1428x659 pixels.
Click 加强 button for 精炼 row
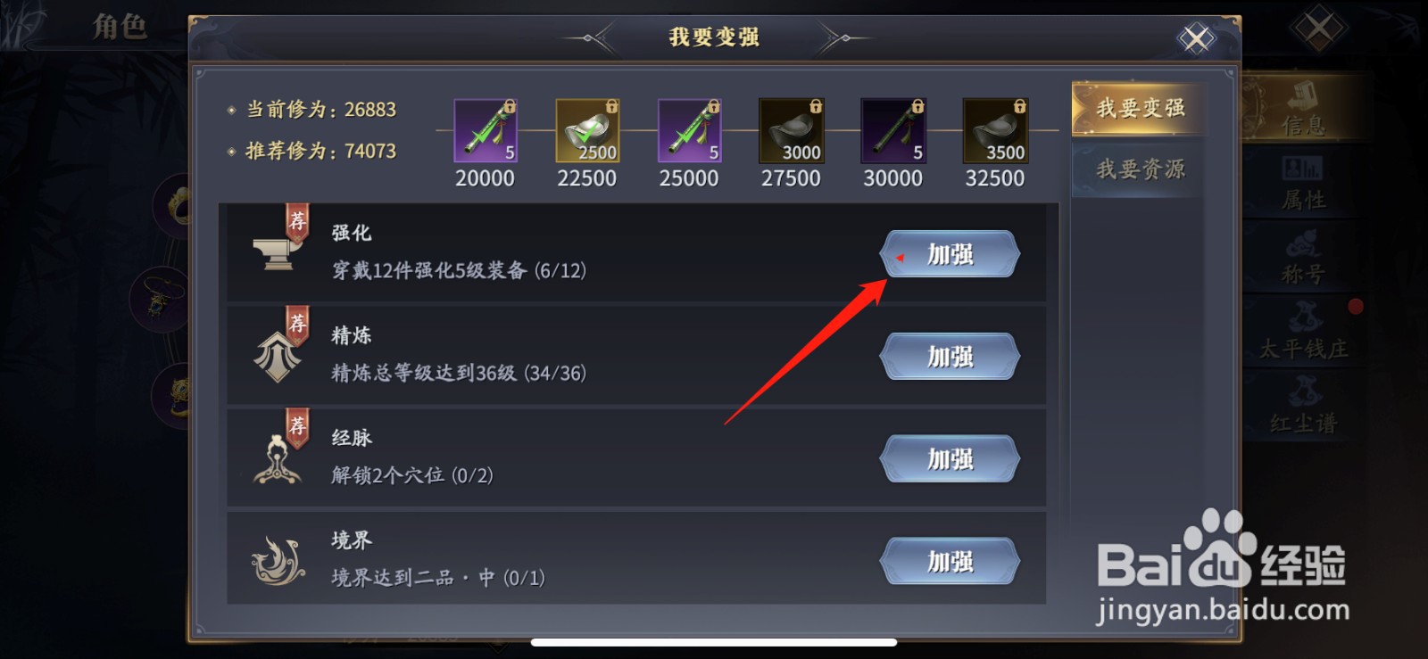click(x=950, y=357)
